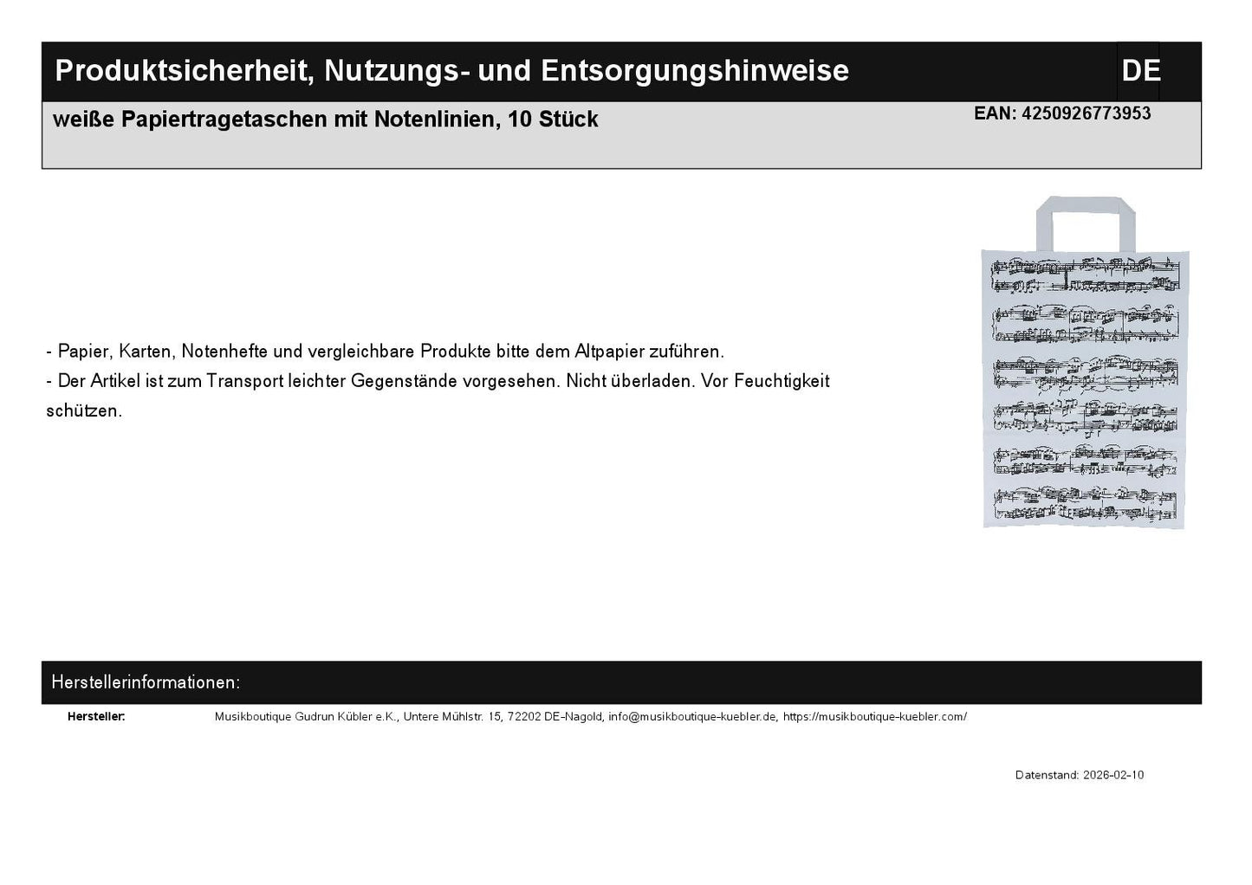Select the Altpapier disposal instruction line
The width and height of the screenshot is (1252, 885).
click(385, 351)
